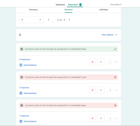Select 1st person basketball coach radio button
Image resolution: width=140 pixels, height=126 pixels.
(22, 77)
